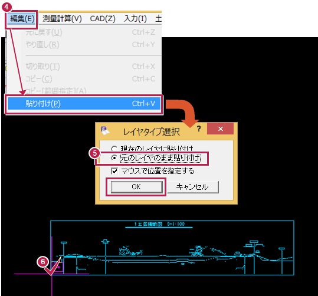Click the レイヤタイプ選択 dialog title icon

105,131
